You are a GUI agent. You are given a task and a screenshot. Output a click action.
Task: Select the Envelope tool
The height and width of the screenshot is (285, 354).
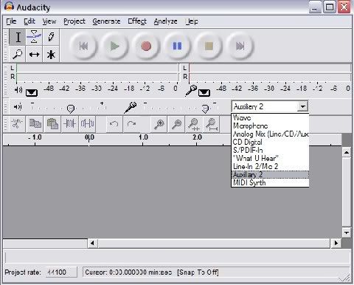pos(34,37)
